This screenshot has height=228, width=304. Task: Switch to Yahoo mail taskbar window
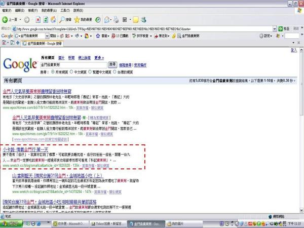(x=108, y=224)
